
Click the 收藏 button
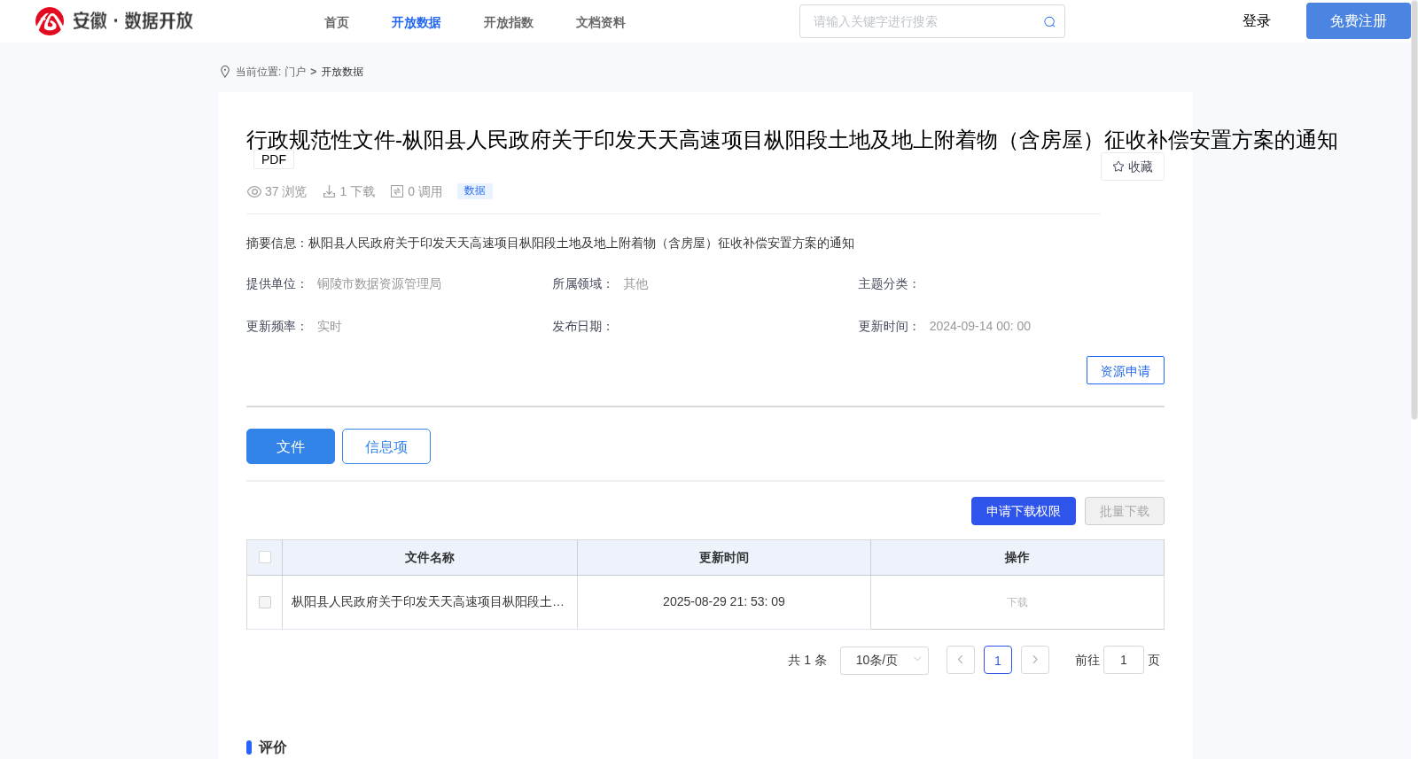tap(1133, 167)
